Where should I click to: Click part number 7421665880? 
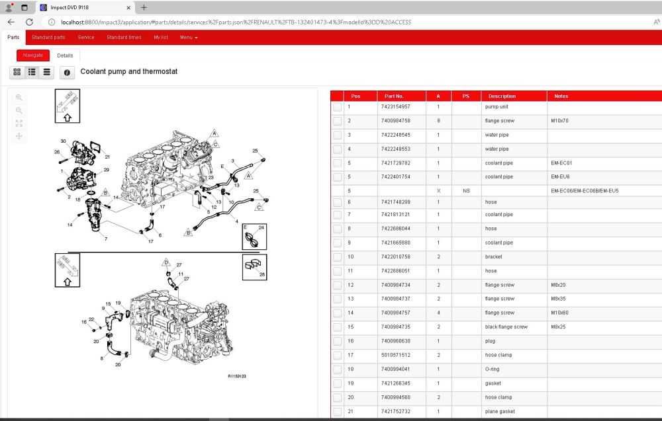pyautogui.click(x=396, y=243)
